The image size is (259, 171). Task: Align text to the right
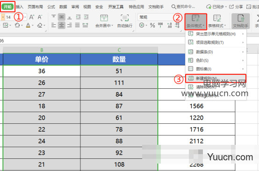click(x=70, y=25)
